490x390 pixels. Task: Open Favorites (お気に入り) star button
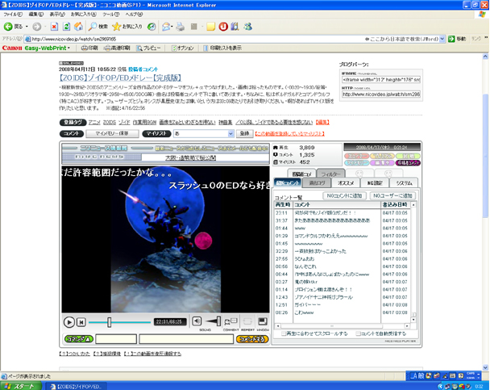(x=127, y=27)
